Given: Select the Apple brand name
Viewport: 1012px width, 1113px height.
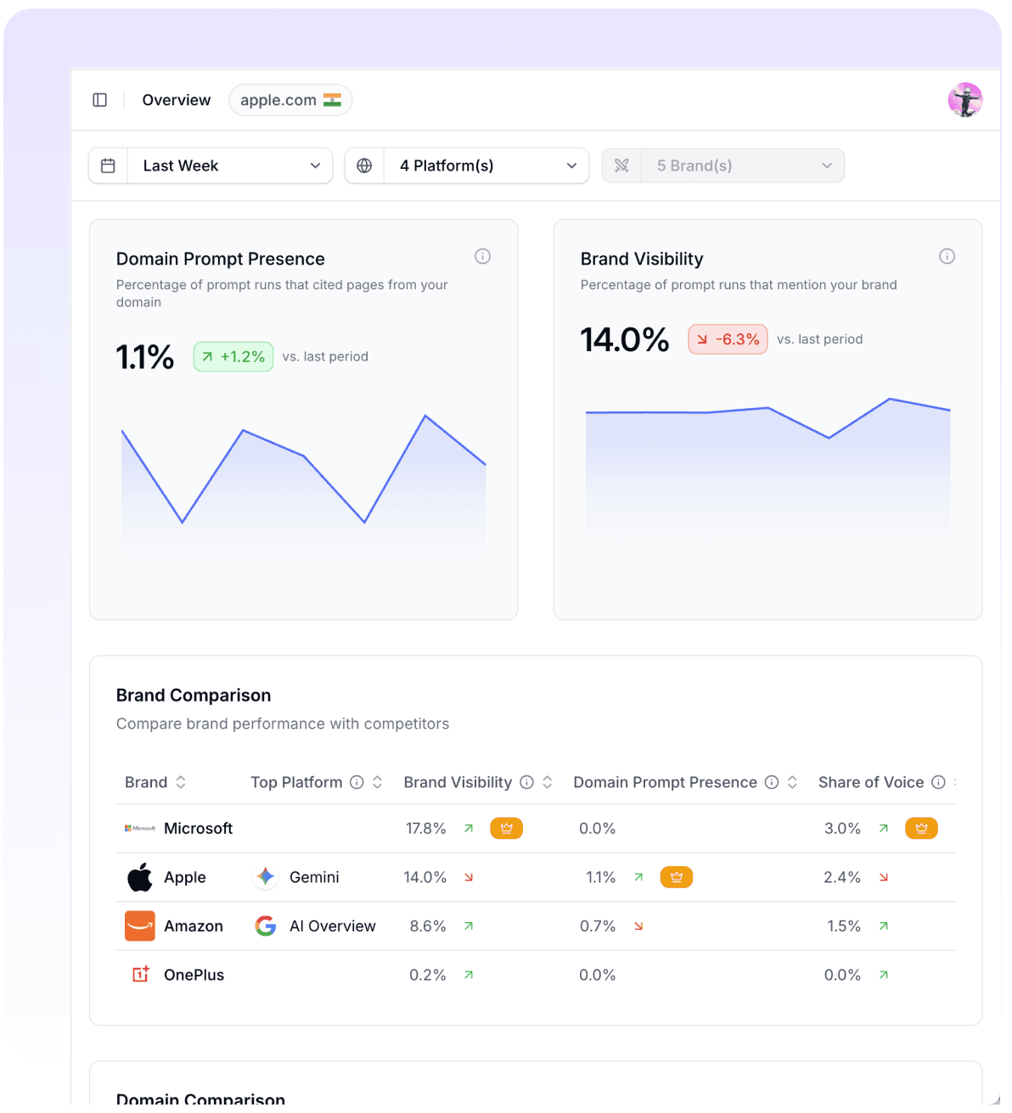Looking at the screenshot, I should (x=185, y=877).
